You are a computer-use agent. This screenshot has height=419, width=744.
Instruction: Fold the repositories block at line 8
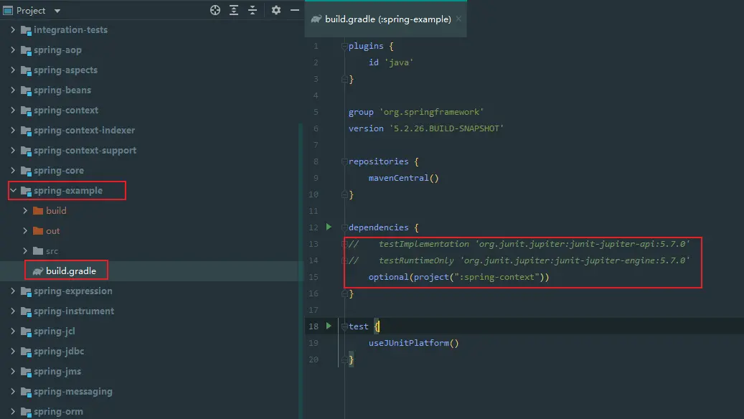pos(344,161)
